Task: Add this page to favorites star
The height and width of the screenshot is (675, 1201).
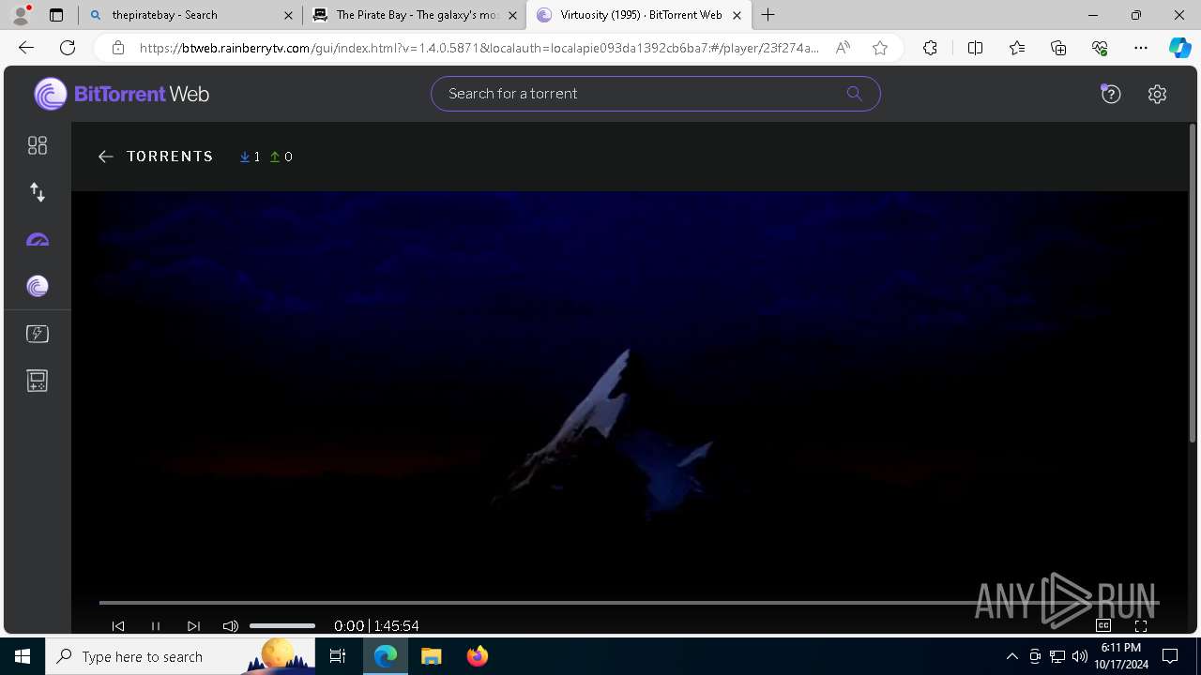Action: 880,48
